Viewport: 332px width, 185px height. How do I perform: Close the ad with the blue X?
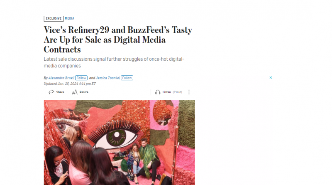pos(271,78)
